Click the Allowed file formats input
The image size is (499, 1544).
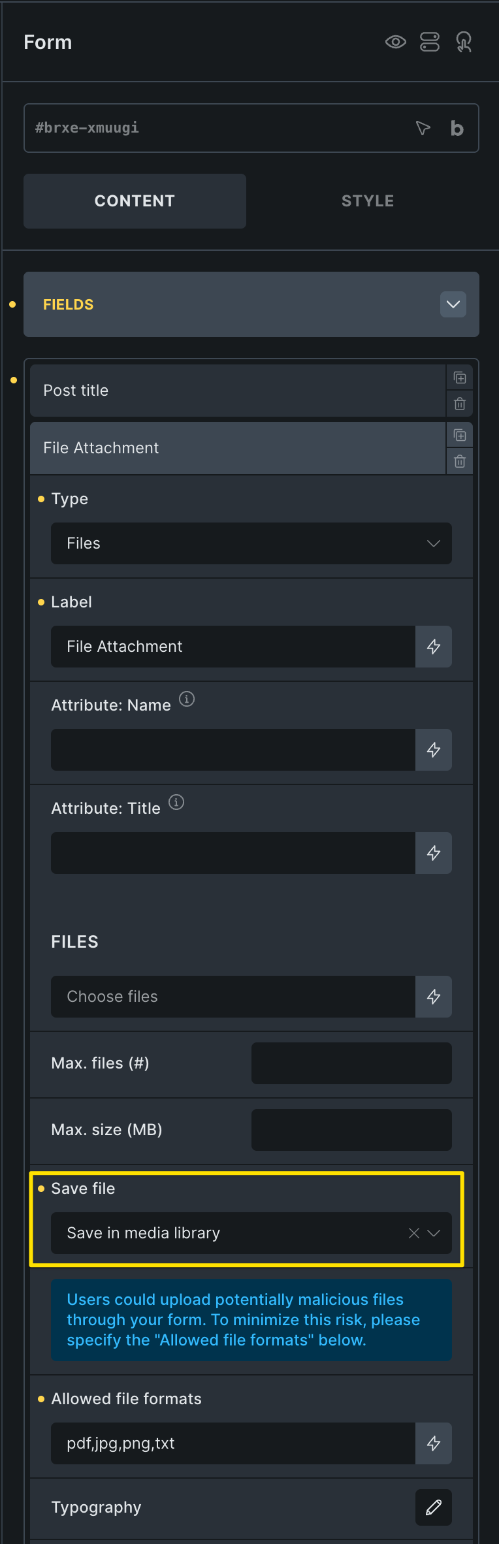[233, 1443]
